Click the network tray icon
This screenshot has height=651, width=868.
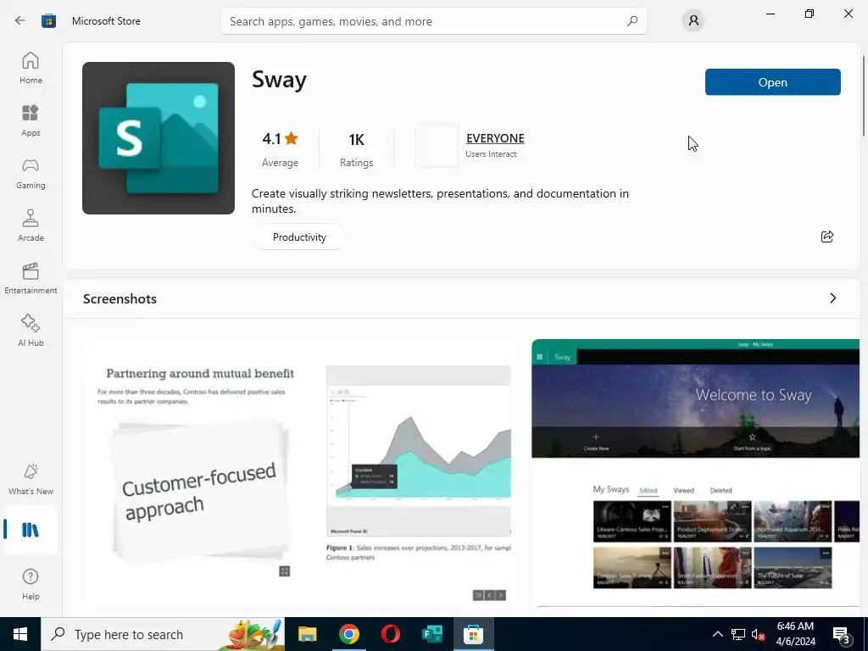[738, 634]
